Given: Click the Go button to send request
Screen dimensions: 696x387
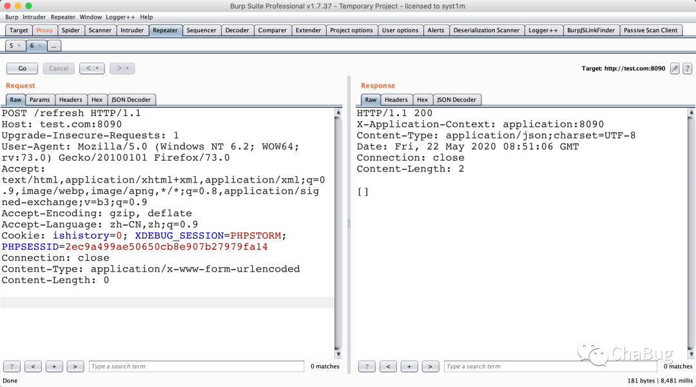Looking at the screenshot, I should (x=22, y=68).
